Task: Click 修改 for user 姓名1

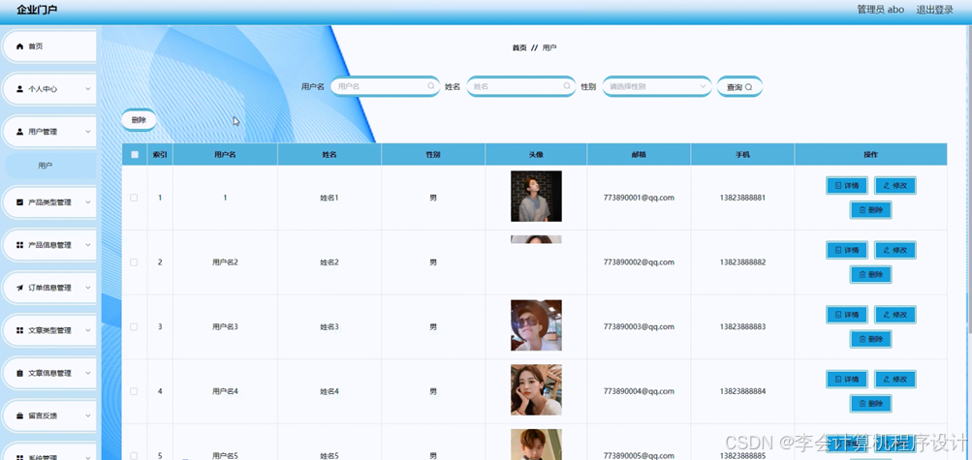Action: tap(895, 186)
